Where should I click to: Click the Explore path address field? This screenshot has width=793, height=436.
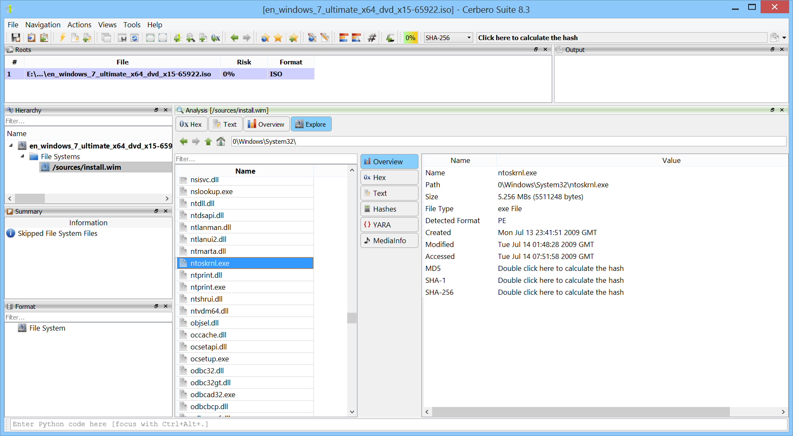point(509,141)
